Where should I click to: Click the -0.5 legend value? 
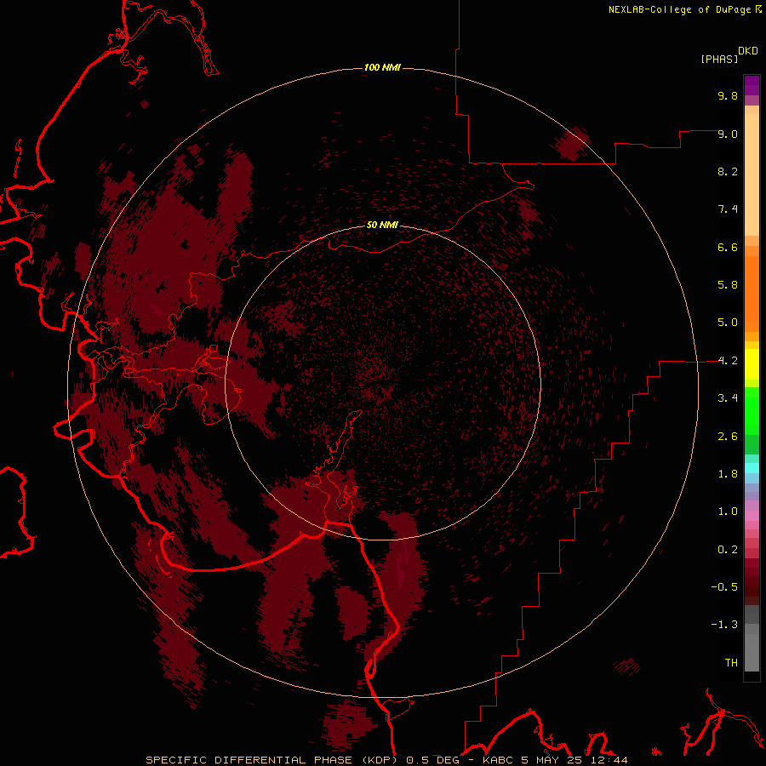point(724,587)
